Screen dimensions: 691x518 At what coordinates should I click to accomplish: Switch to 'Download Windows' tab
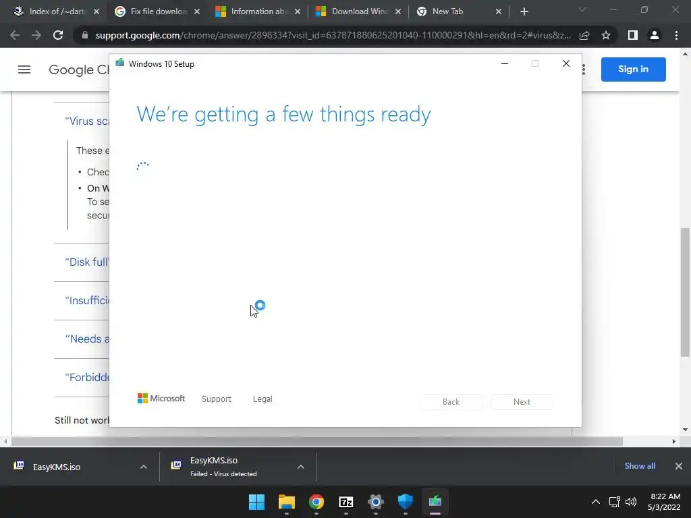tap(357, 12)
